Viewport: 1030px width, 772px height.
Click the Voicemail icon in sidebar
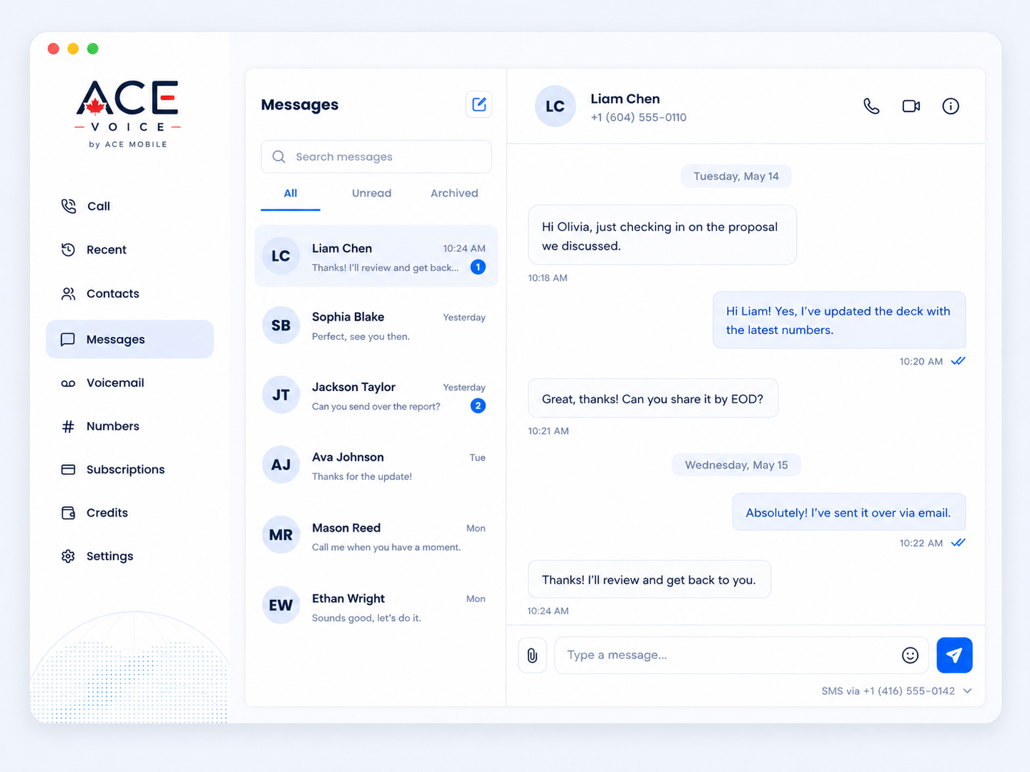[68, 383]
